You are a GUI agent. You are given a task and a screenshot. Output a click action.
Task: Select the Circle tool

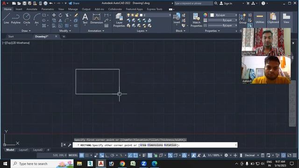pos(27,19)
